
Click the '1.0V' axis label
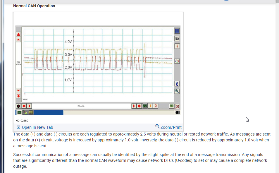pyautogui.click(x=68, y=80)
